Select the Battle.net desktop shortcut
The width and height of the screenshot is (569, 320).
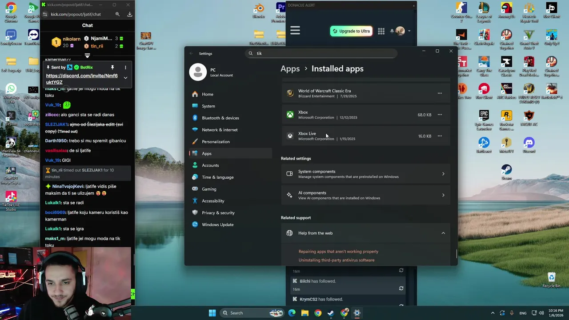[x=484, y=145]
